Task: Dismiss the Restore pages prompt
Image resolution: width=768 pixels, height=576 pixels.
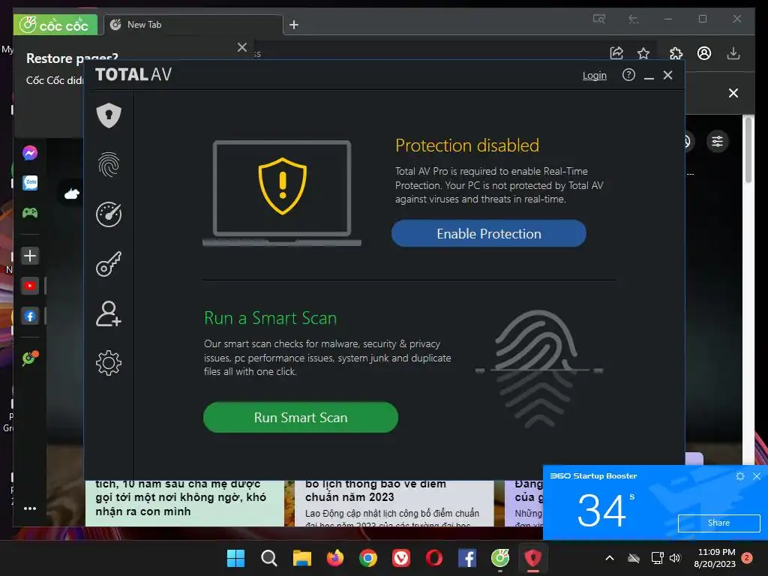Action: 242,47
